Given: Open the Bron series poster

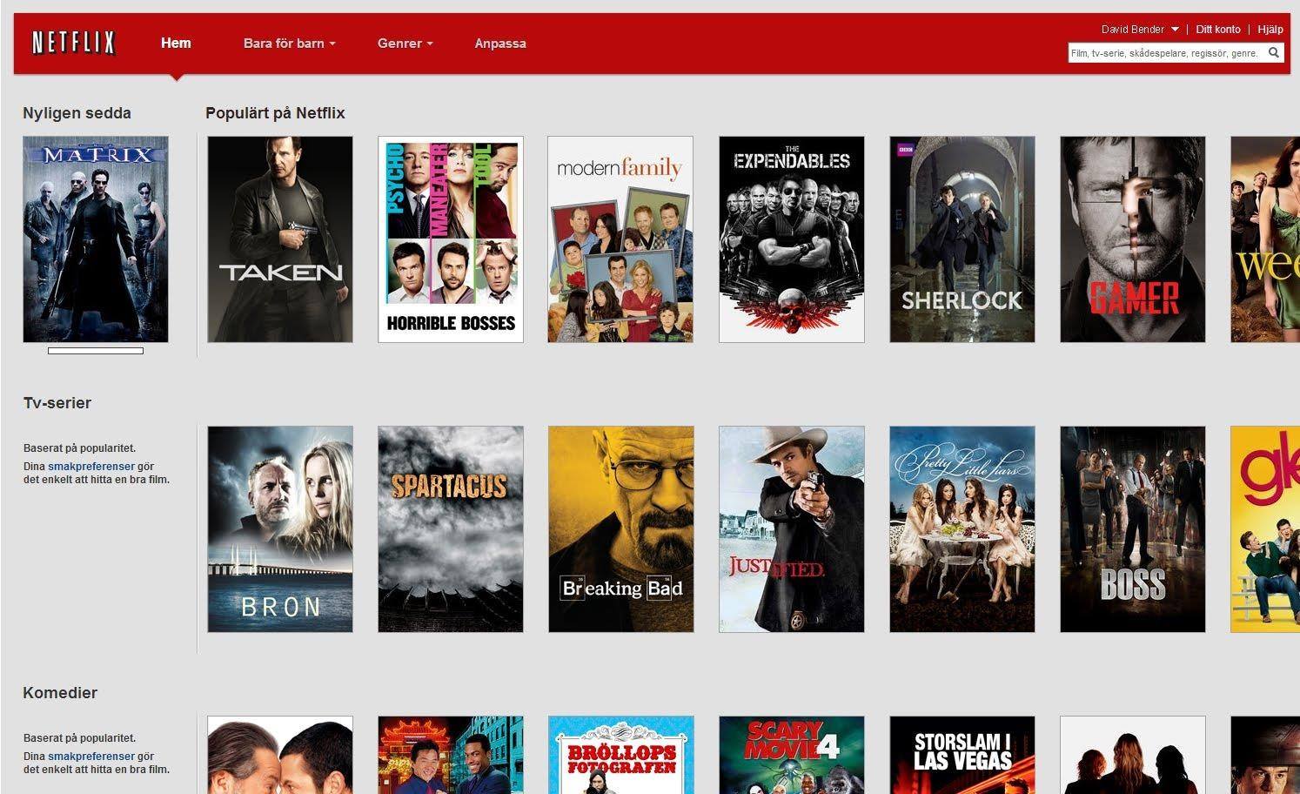Looking at the screenshot, I should (x=280, y=529).
